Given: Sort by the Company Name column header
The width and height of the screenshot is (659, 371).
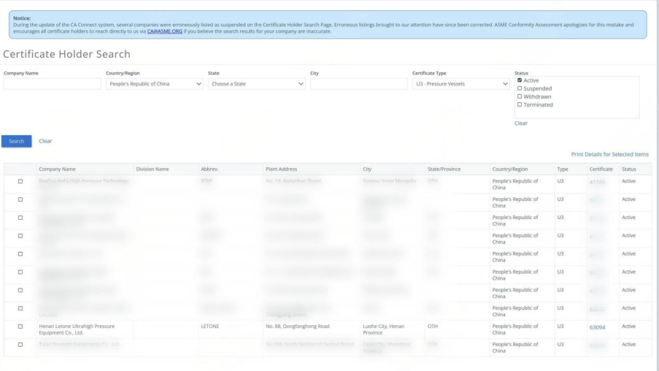Looking at the screenshot, I should (x=57, y=169).
